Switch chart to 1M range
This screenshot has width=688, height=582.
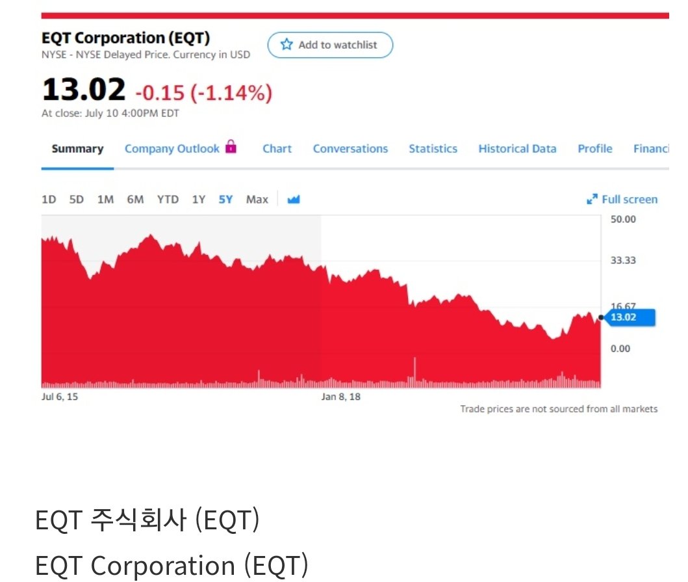point(105,200)
